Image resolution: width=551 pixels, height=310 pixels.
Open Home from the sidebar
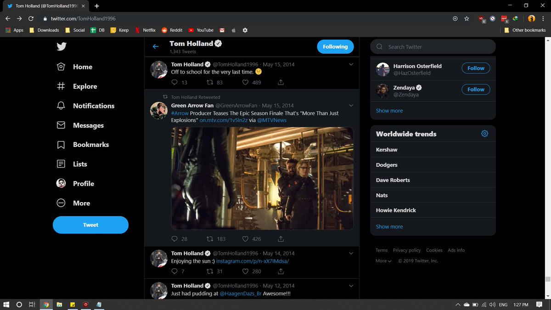[74, 67]
